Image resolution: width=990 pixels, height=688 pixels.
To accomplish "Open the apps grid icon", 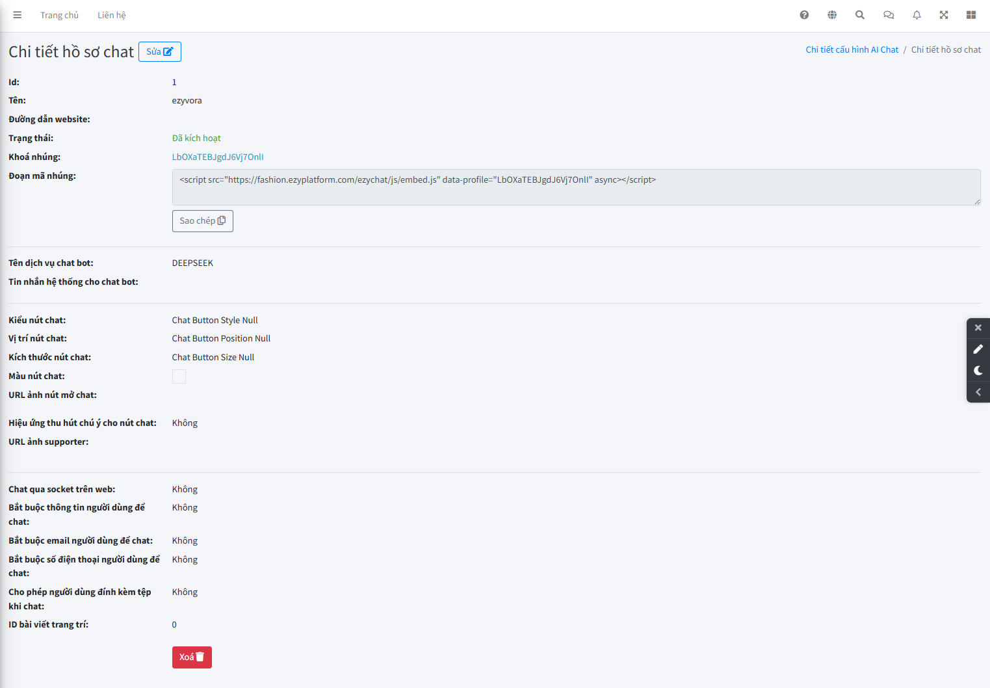I will click(x=971, y=15).
